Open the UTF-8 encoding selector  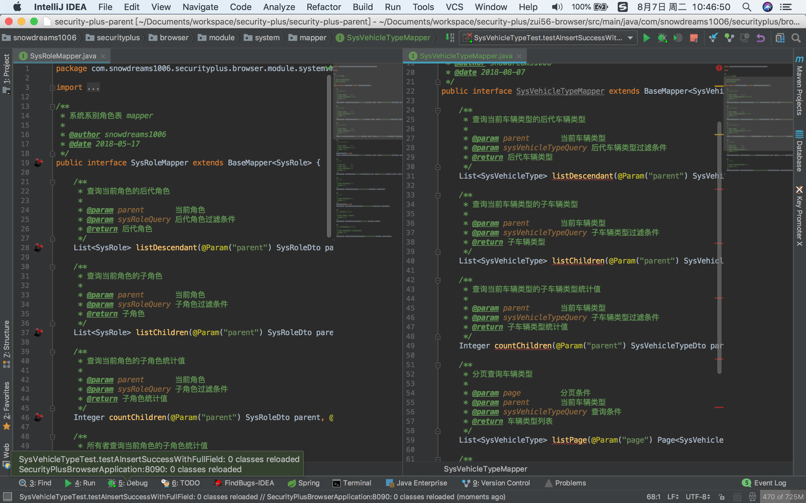(698, 497)
